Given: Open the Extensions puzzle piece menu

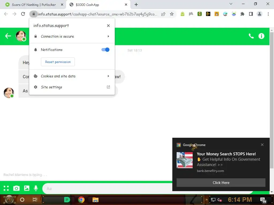Looking at the screenshot, I should (242, 14).
